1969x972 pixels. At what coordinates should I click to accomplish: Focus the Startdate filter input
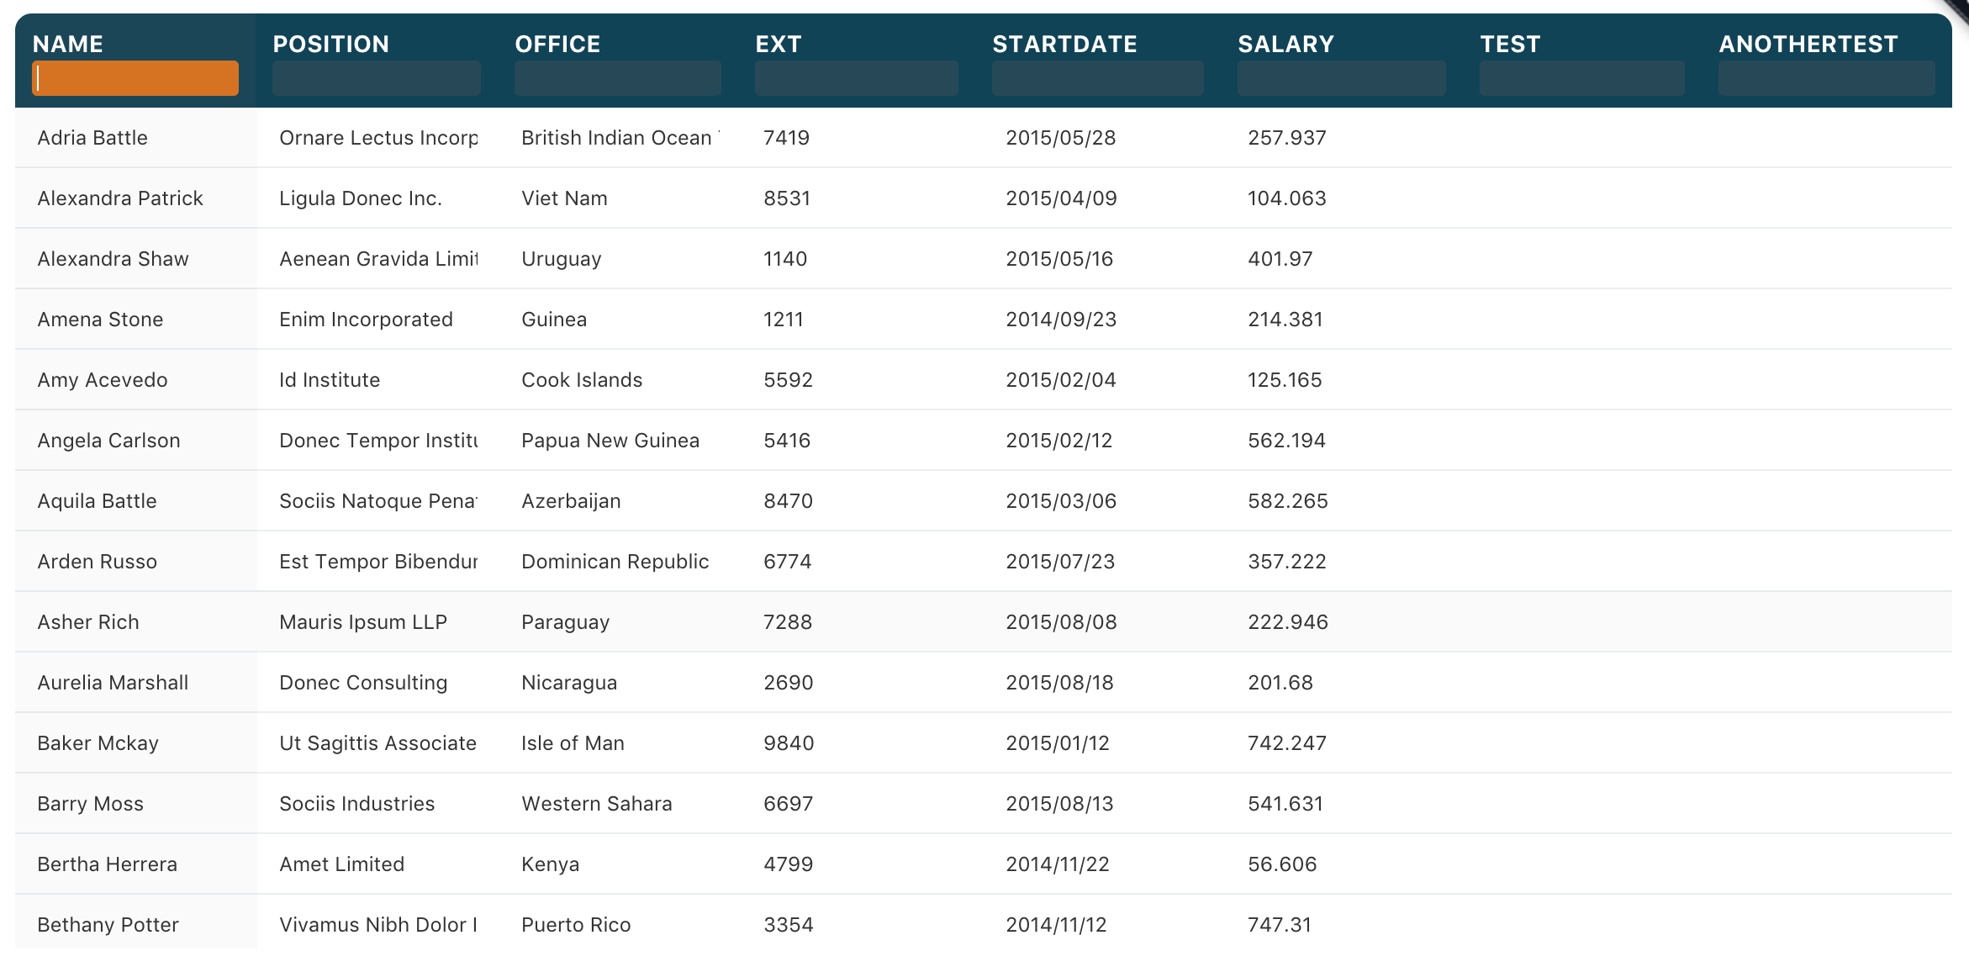pos(1097,78)
